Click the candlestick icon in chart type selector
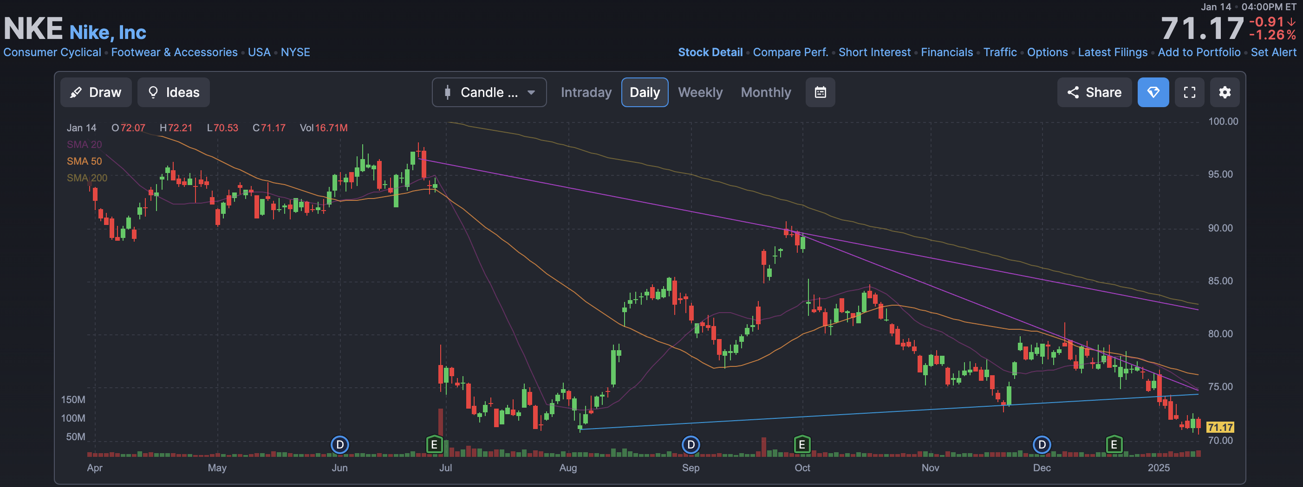 point(447,92)
